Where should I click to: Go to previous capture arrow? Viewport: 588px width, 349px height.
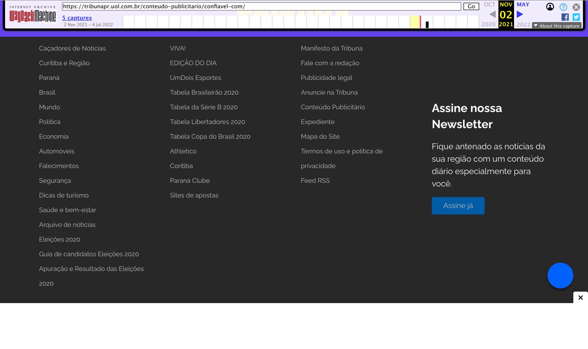click(x=492, y=14)
